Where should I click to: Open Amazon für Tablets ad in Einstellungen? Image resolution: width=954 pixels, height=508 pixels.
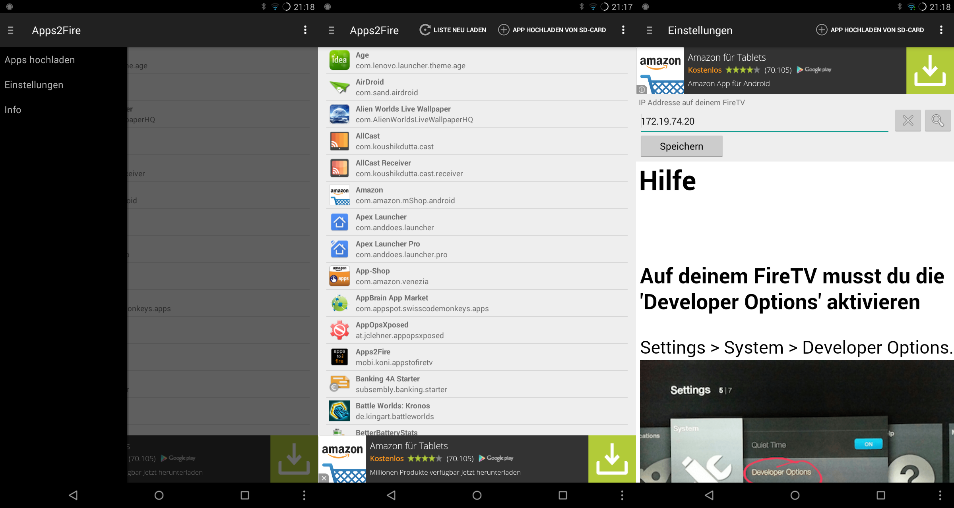(771, 71)
